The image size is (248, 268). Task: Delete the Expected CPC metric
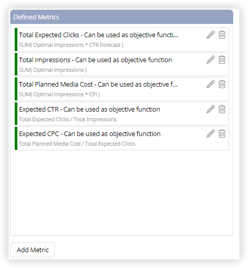tap(222, 133)
